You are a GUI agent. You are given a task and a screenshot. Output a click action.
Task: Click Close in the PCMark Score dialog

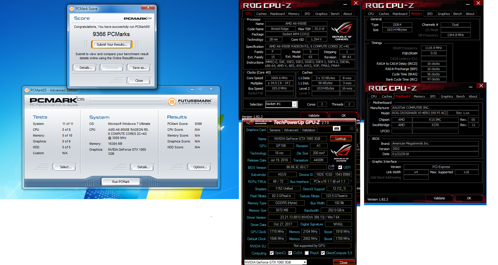[139, 81]
